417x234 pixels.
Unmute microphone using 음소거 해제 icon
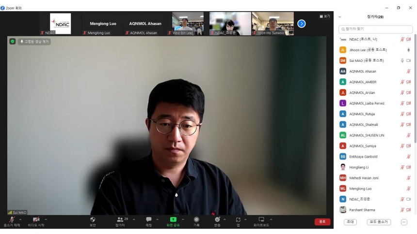pyautogui.click(x=12, y=219)
